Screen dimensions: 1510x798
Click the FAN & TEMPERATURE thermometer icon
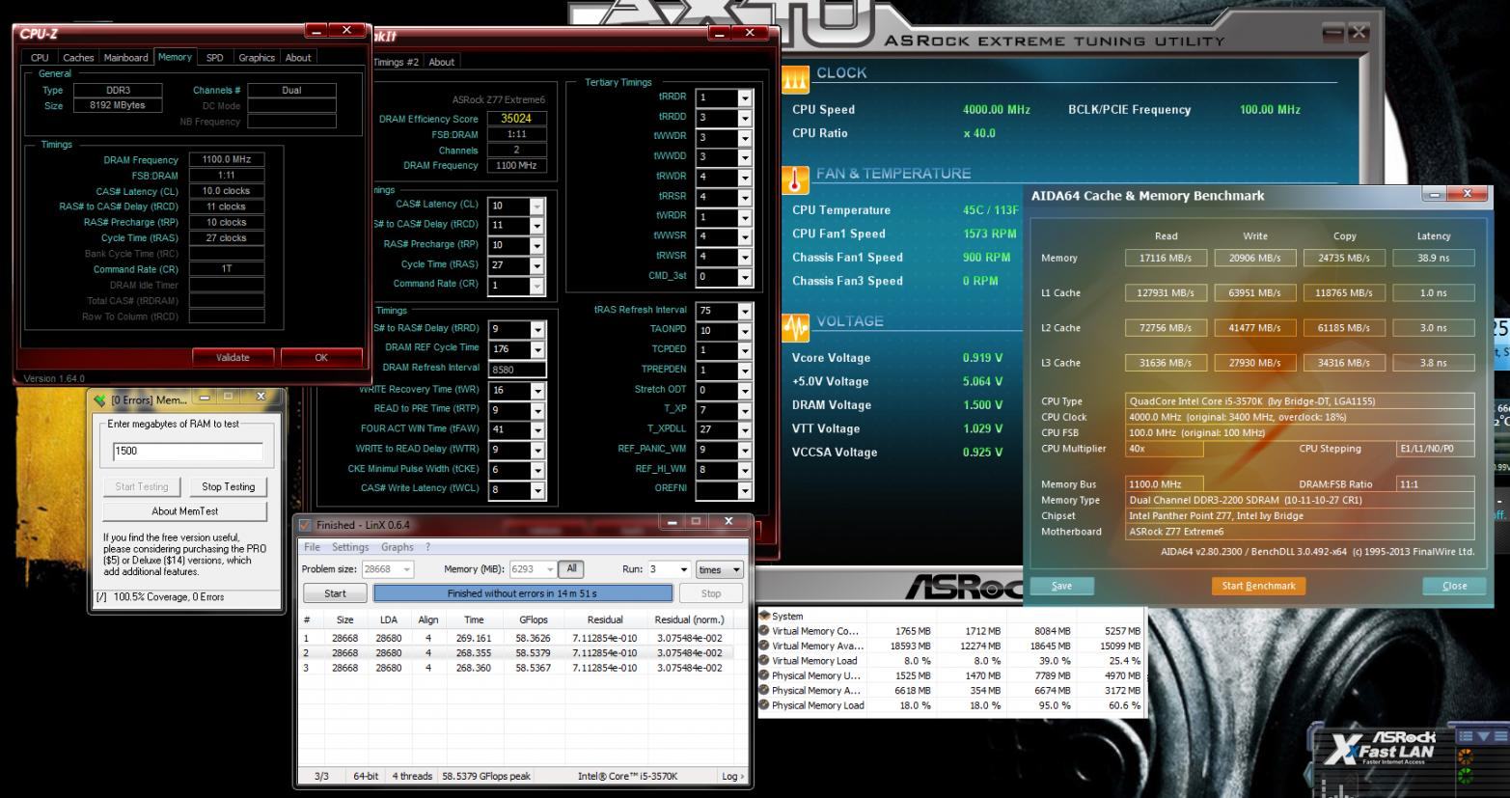[x=794, y=180]
